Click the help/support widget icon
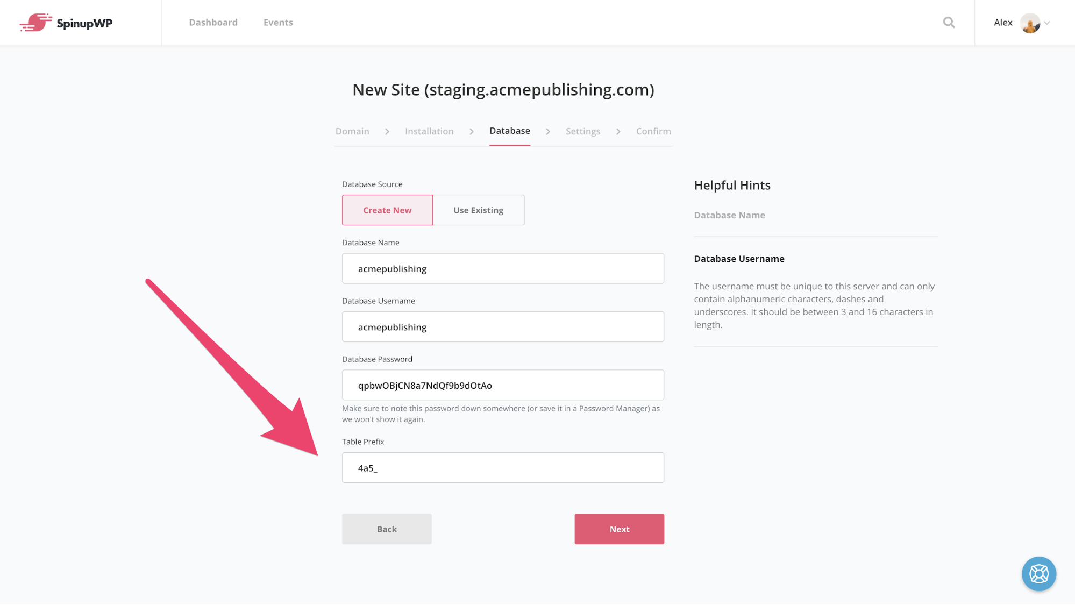 point(1039,573)
